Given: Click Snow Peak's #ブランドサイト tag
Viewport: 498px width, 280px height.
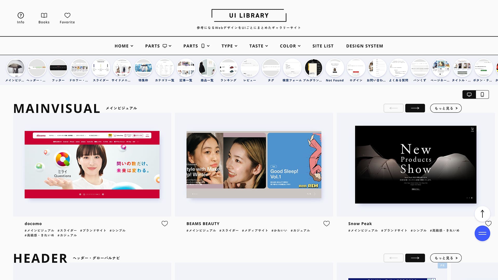Looking at the screenshot, I should click(394, 230).
